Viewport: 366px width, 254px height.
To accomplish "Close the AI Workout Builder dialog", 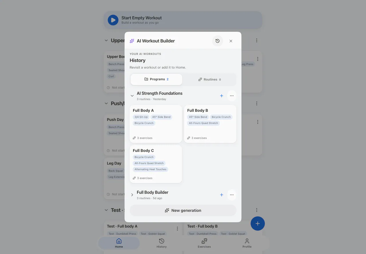I will 231,41.
